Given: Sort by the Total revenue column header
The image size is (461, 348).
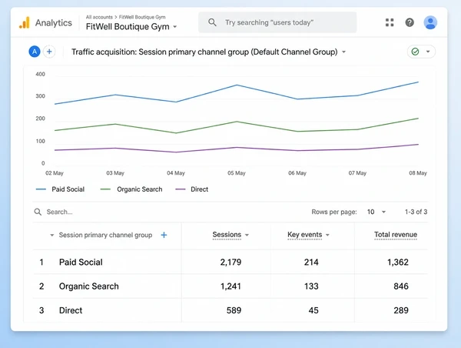Looking at the screenshot, I should [x=396, y=235].
